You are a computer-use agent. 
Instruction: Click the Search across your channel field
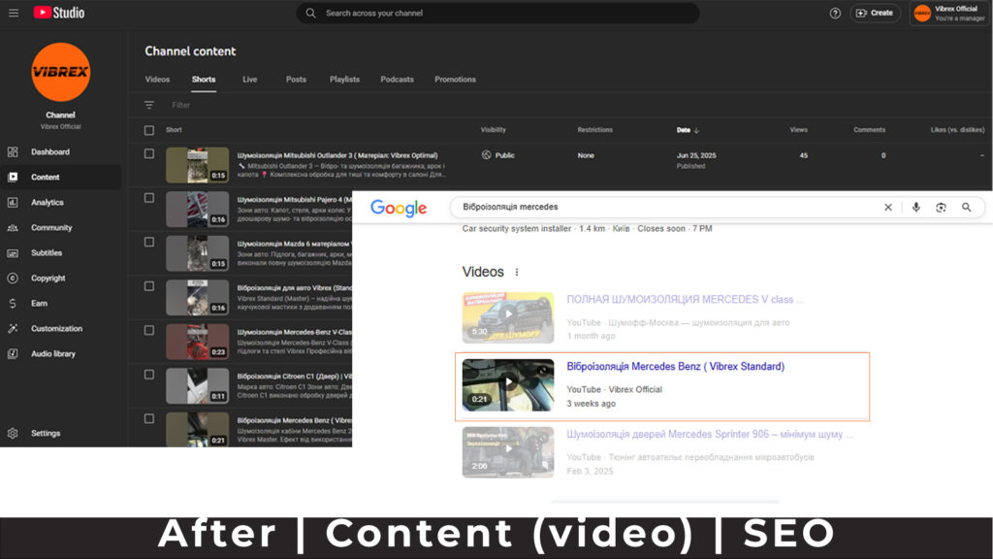[x=497, y=13]
